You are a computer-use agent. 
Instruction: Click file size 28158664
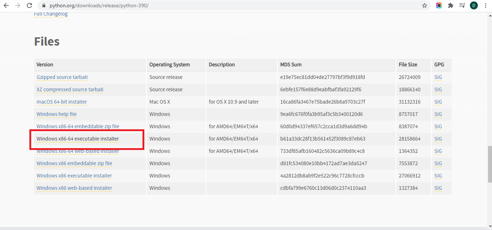click(410, 139)
